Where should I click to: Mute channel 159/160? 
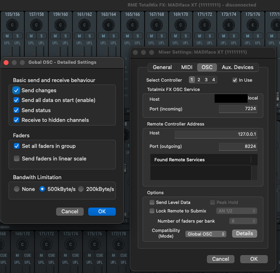click(x=55, y=36)
